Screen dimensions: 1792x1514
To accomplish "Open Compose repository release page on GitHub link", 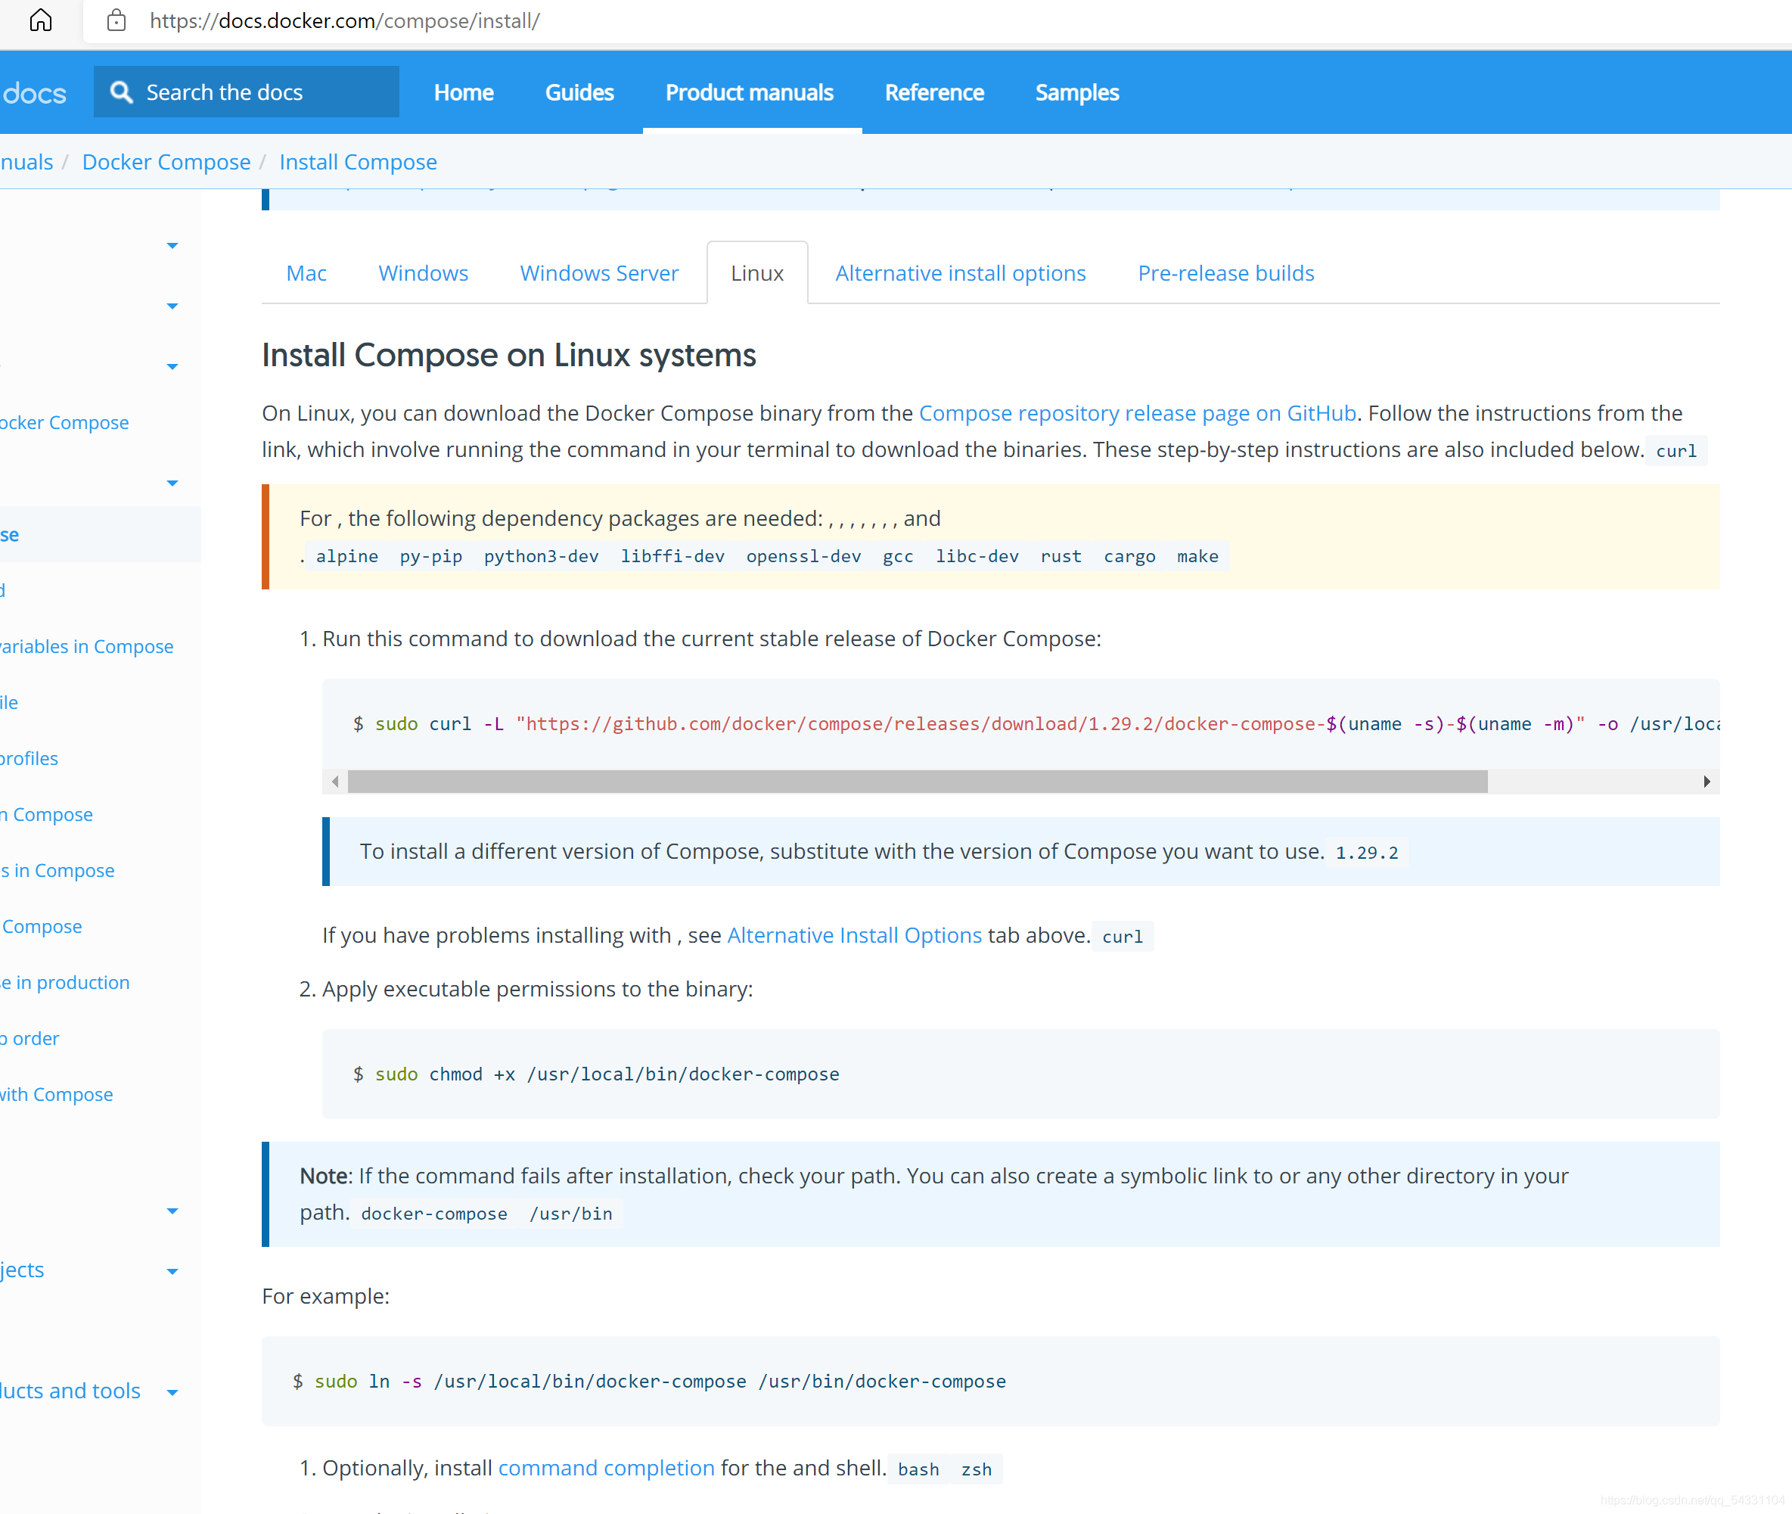I will tap(1137, 413).
